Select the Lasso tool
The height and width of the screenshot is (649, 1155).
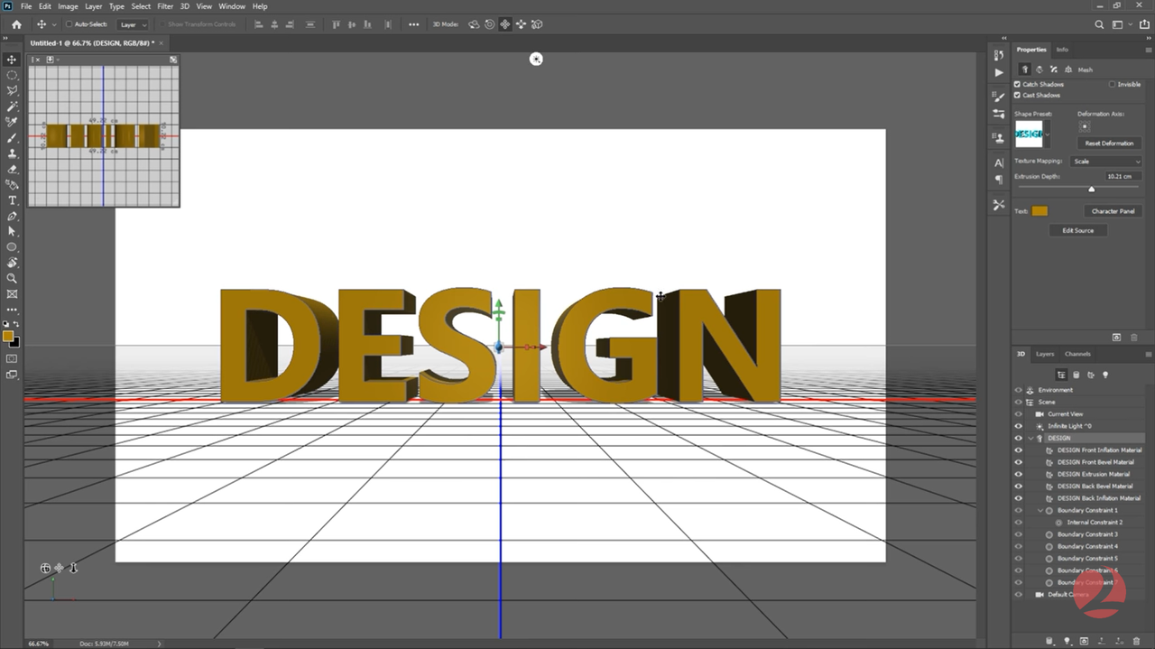point(12,91)
